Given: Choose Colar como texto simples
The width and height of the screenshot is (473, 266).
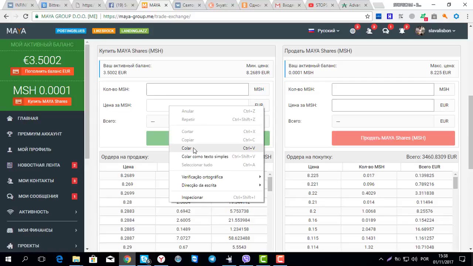Looking at the screenshot, I should click(217, 157).
